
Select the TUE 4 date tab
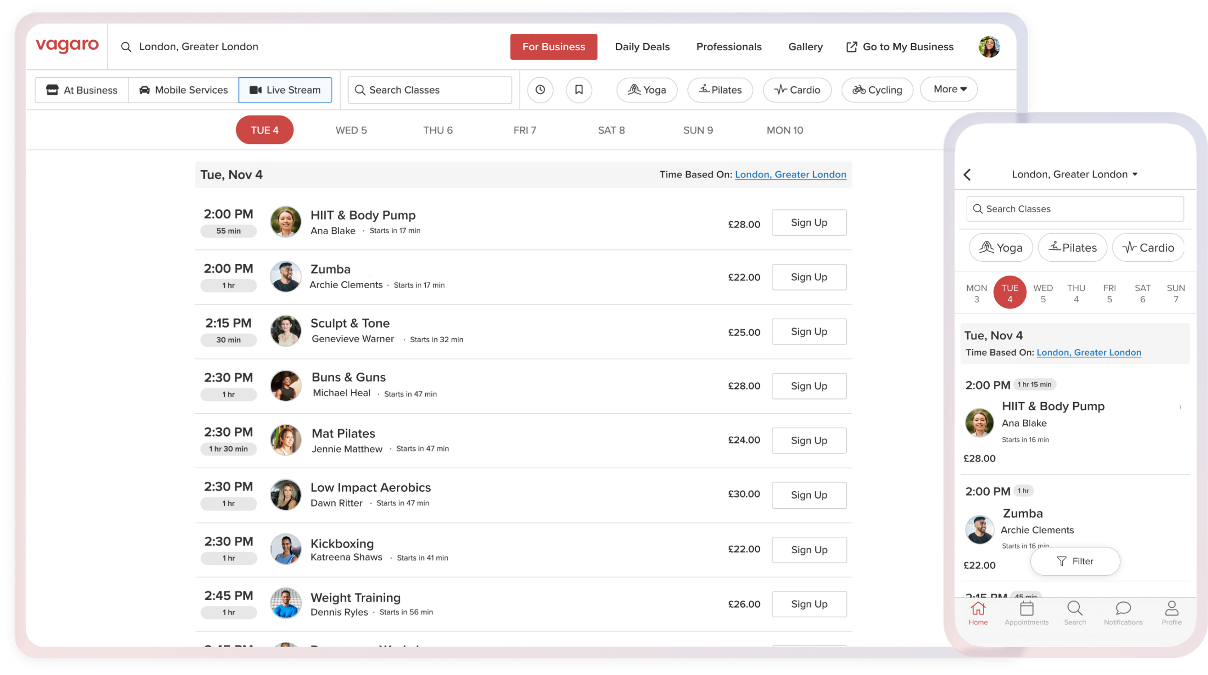point(265,130)
